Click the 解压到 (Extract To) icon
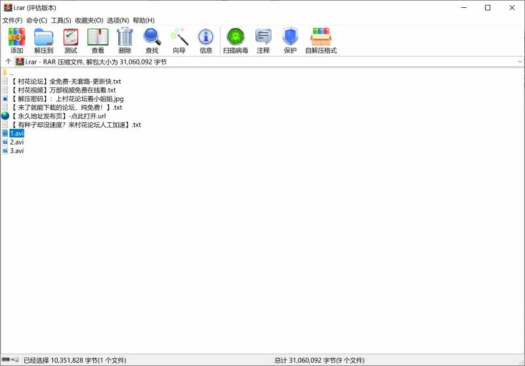Screen dimensions: 525x366 (43, 41)
